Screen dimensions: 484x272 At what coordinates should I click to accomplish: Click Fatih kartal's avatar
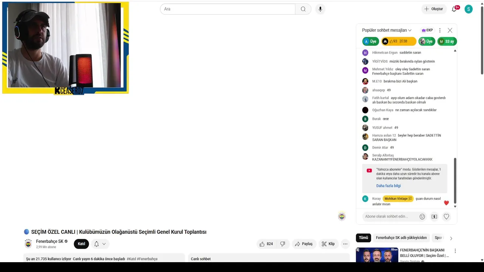pyautogui.click(x=365, y=99)
